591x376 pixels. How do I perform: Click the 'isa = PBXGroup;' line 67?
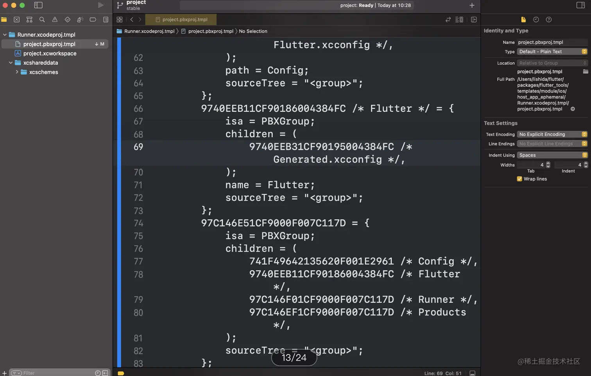(x=270, y=122)
